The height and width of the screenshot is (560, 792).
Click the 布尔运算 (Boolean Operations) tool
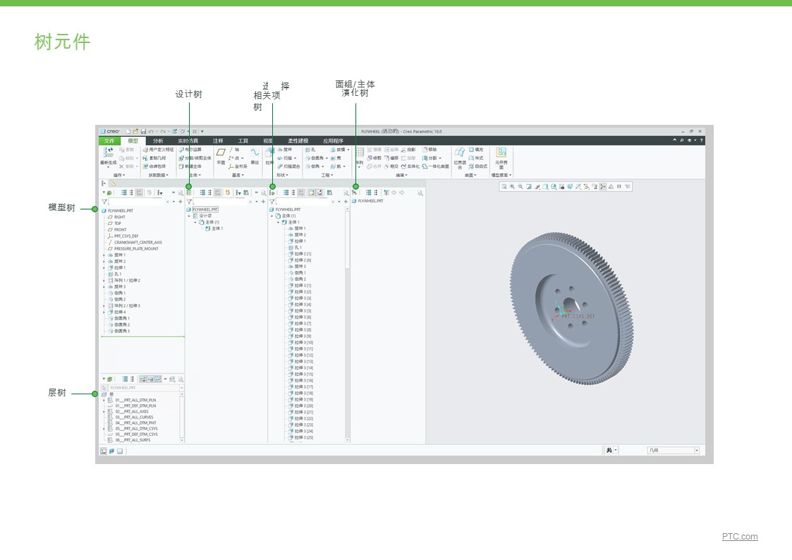pos(190,150)
